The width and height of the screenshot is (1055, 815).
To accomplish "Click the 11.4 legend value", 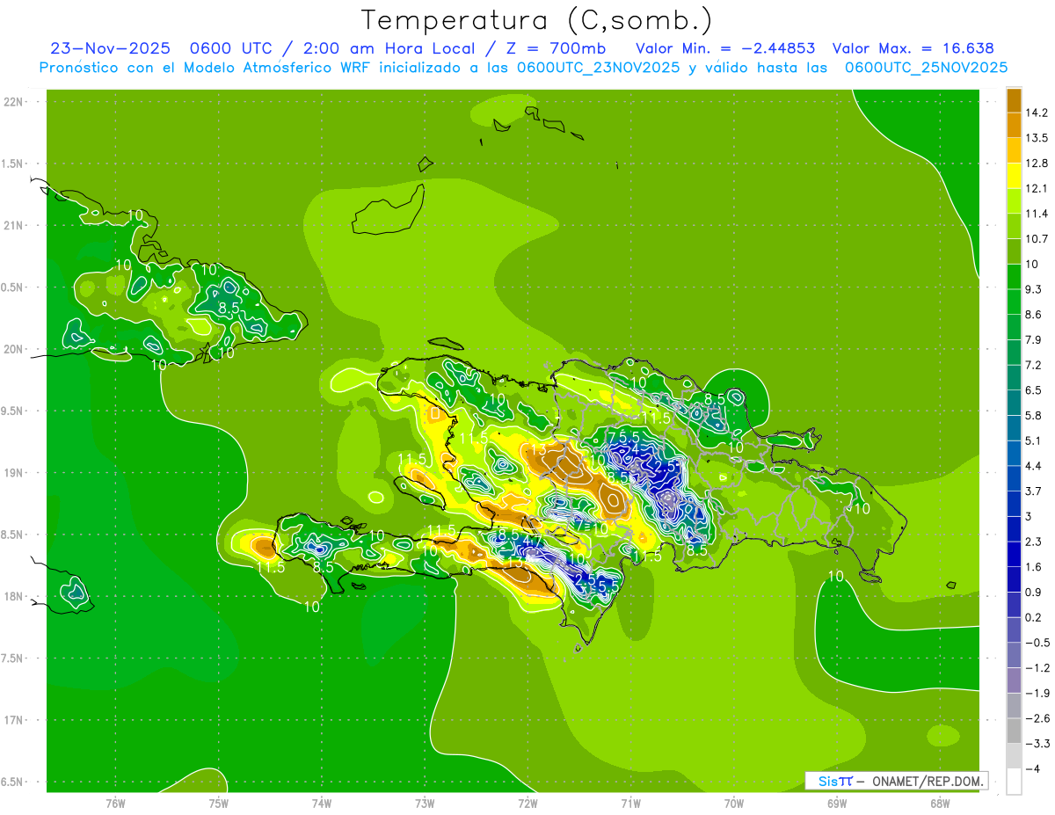I will pos(1037,214).
